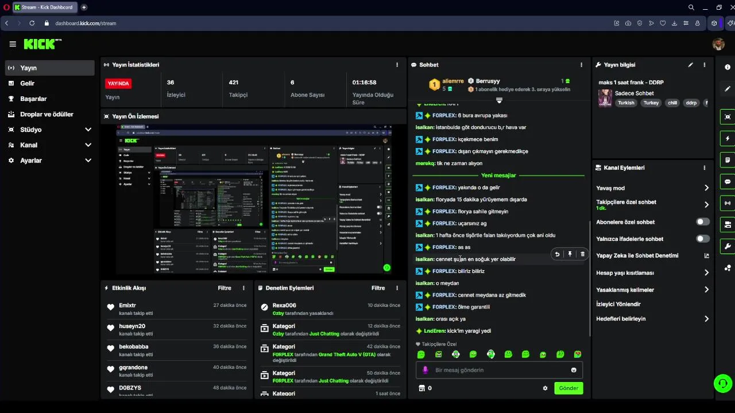Click the shop icon with 0 count
This screenshot has height=413, width=735.
tap(422, 388)
